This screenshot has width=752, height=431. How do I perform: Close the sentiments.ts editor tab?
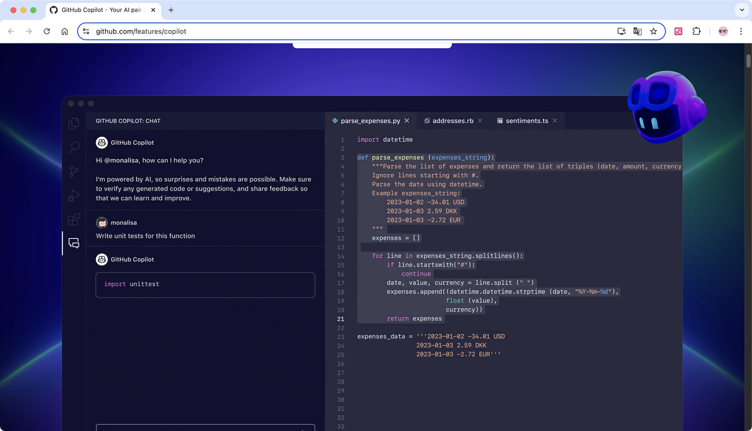pyautogui.click(x=555, y=121)
